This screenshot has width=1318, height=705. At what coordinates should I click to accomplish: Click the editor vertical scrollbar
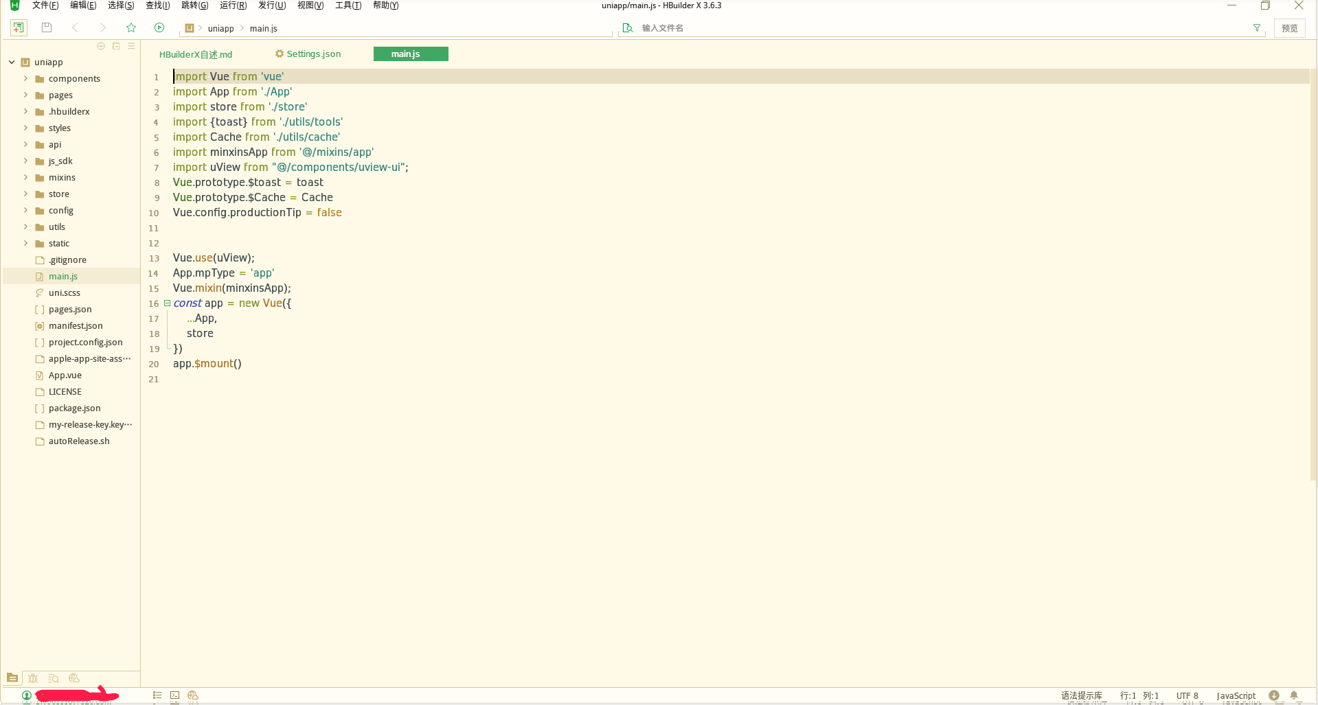[1313, 275]
